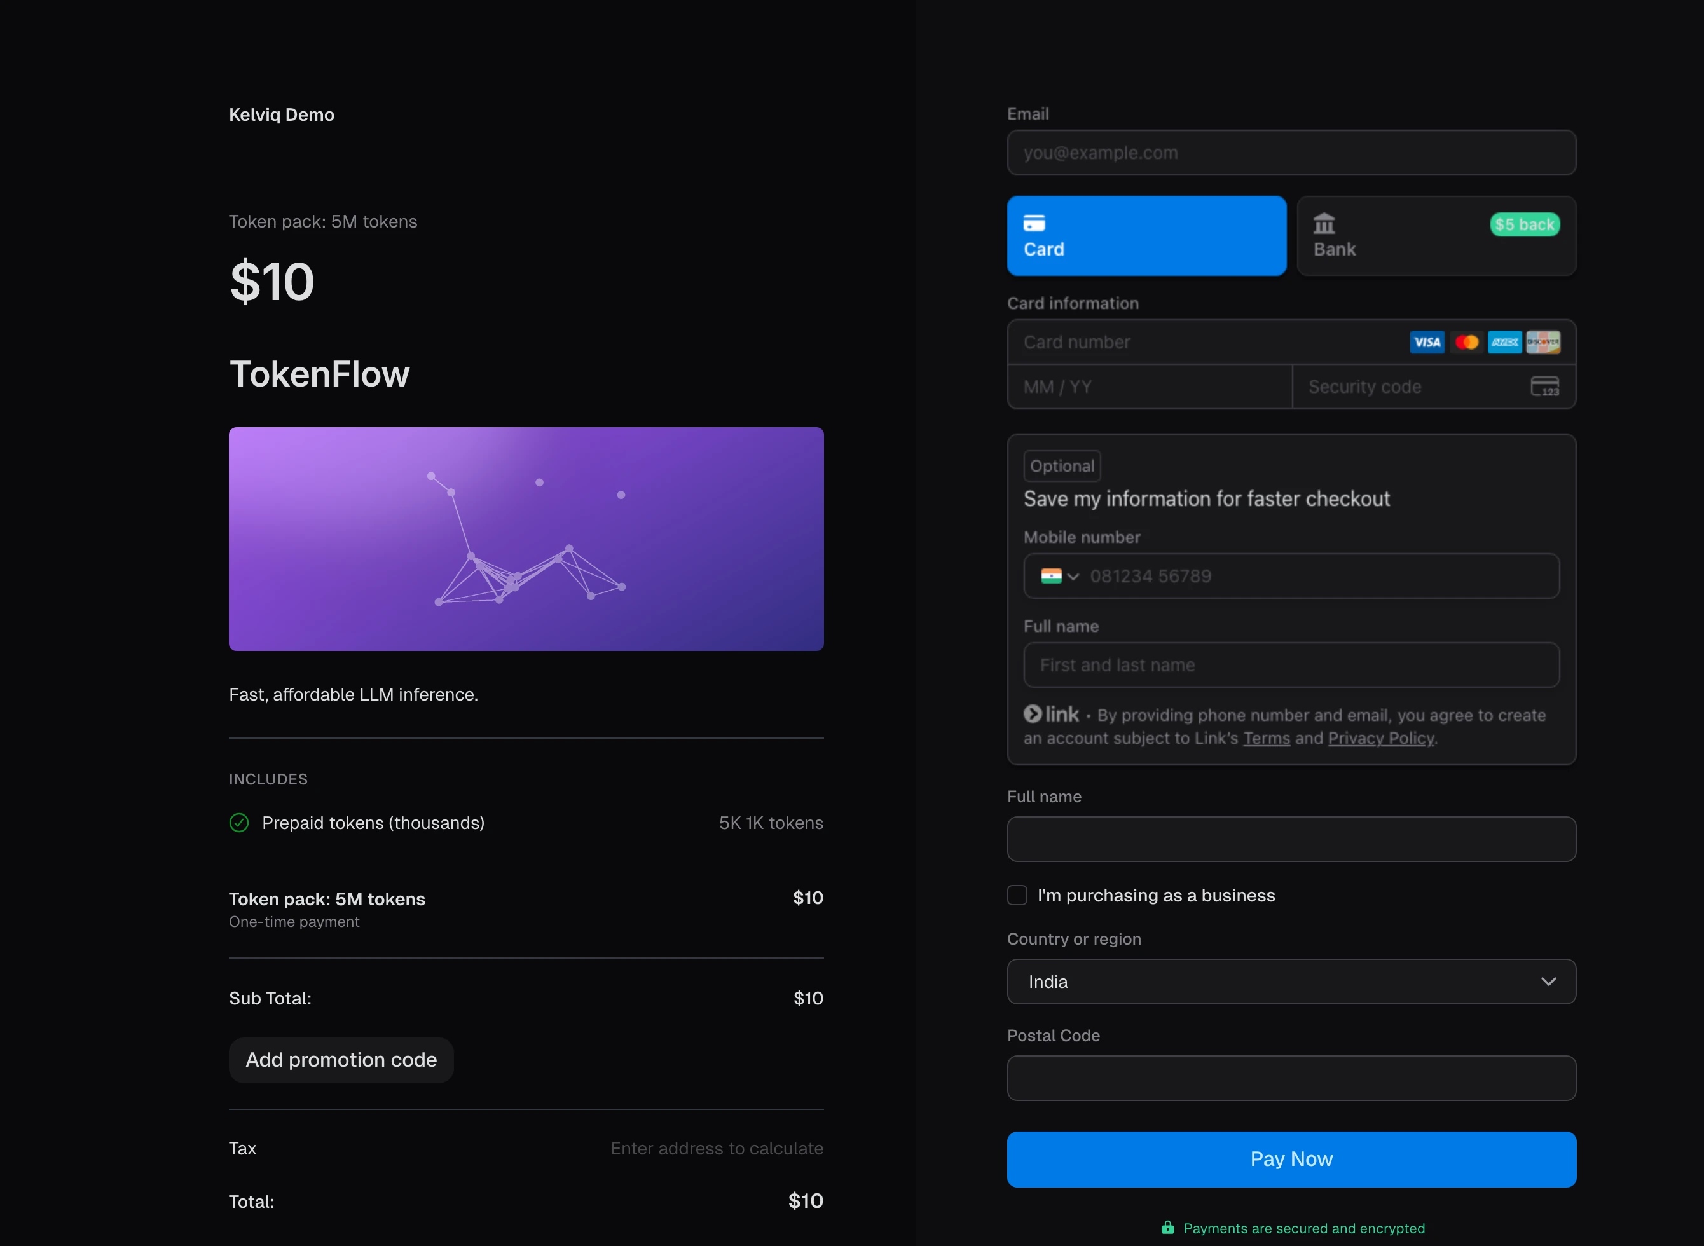Click the credit card icon on Card tab
Screen dimensions: 1704x1246
pos(1033,222)
